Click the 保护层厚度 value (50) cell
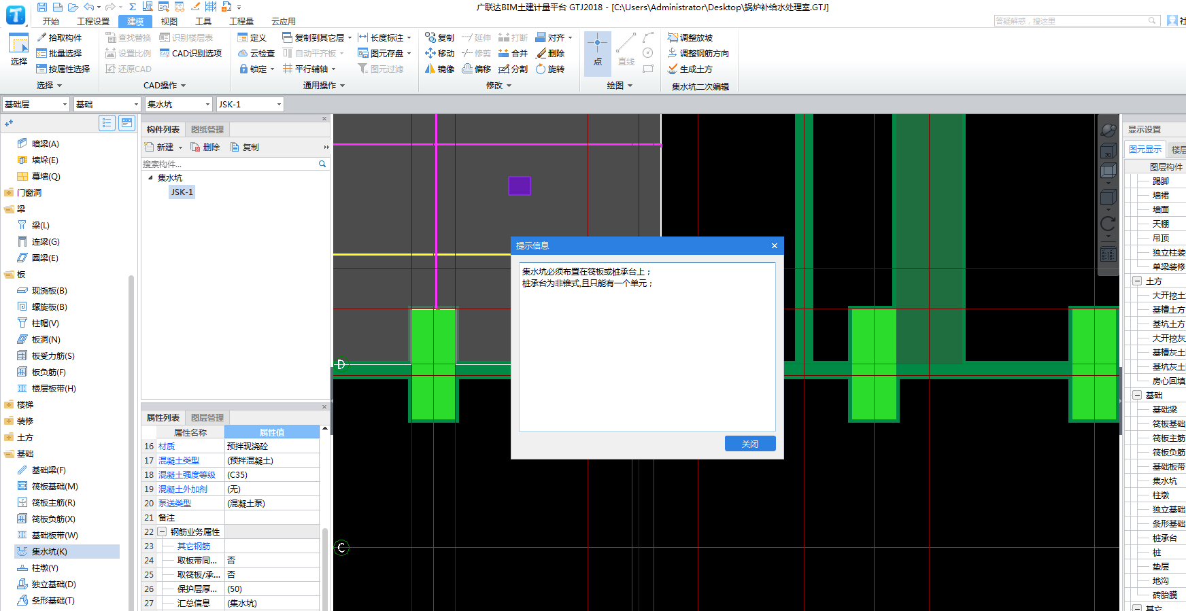Viewport: 1186px width, 611px height. click(272, 589)
